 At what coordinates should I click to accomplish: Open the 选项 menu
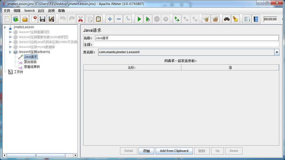(51, 11)
